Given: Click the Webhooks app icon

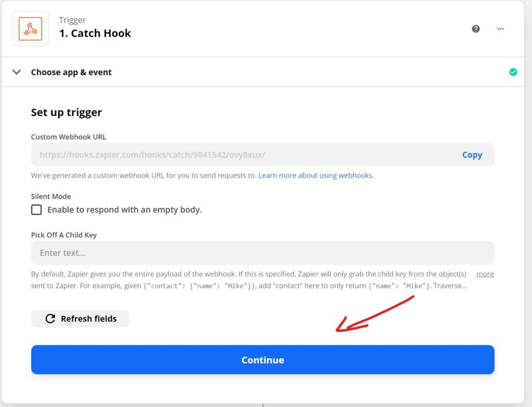Looking at the screenshot, I should click(31, 29).
